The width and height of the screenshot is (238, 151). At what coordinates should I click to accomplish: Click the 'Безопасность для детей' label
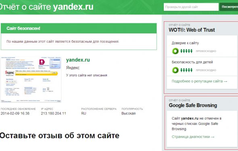(x=192, y=62)
